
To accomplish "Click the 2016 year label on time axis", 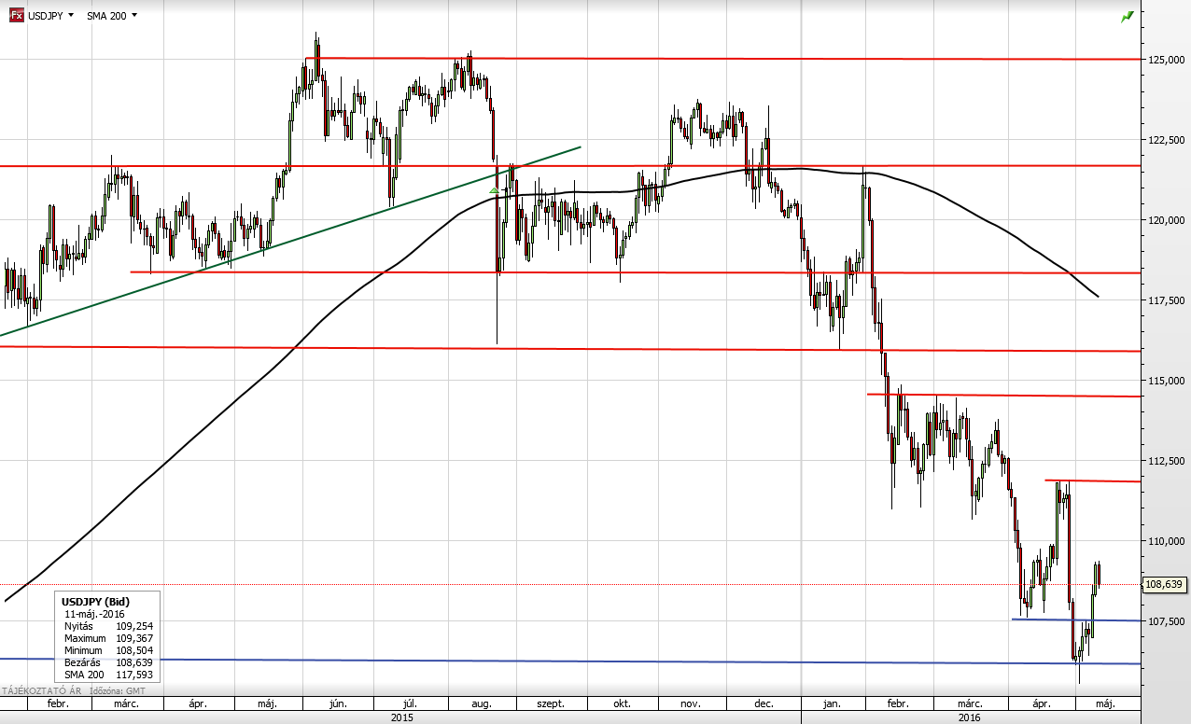I will pyautogui.click(x=969, y=717).
